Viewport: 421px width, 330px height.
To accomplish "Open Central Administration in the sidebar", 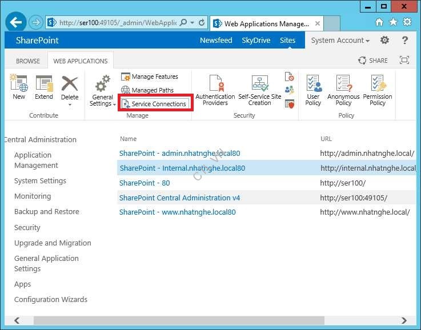I will (41, 139).
